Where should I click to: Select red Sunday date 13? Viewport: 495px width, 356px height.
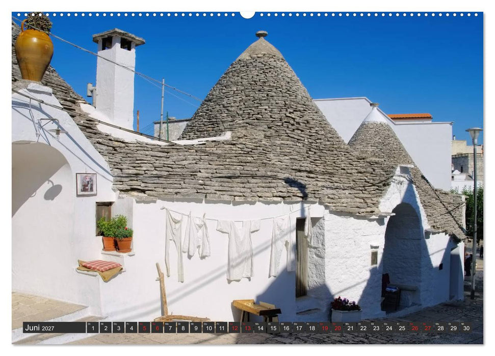247,328
